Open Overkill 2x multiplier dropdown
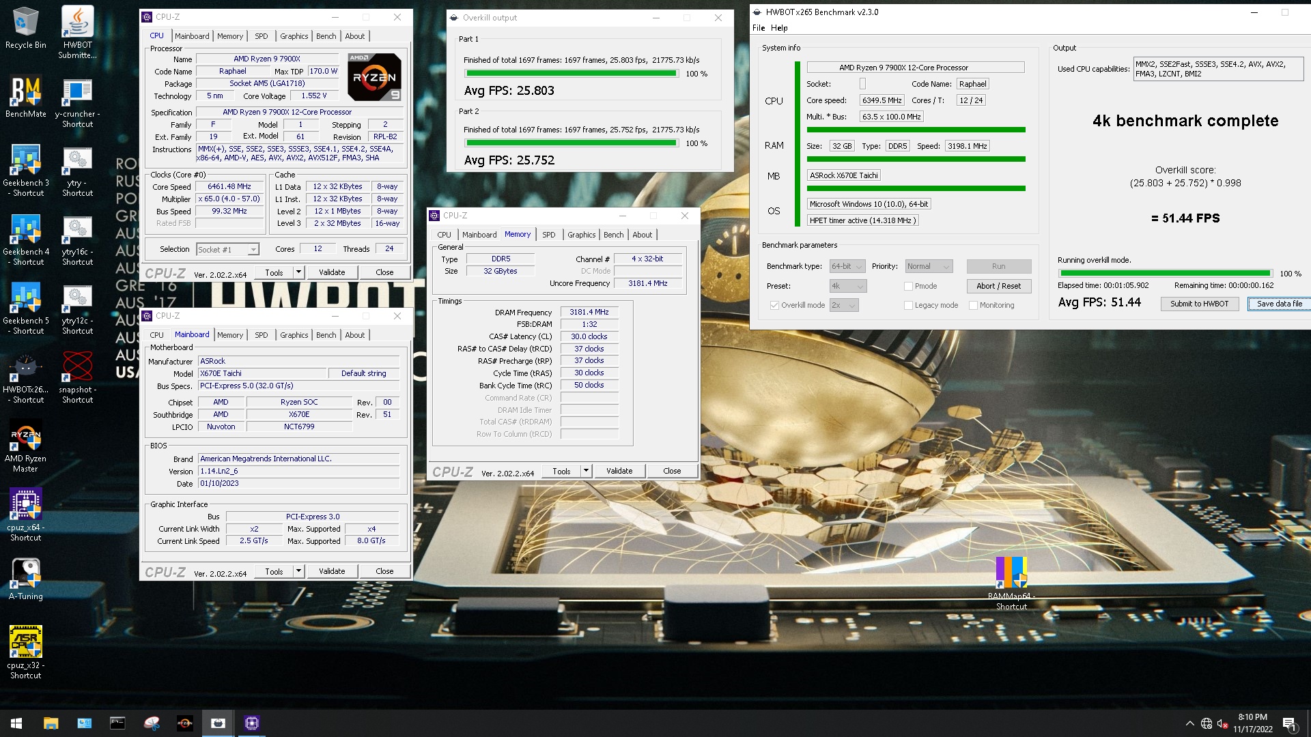1311x737 pixels. coord(844,305)
